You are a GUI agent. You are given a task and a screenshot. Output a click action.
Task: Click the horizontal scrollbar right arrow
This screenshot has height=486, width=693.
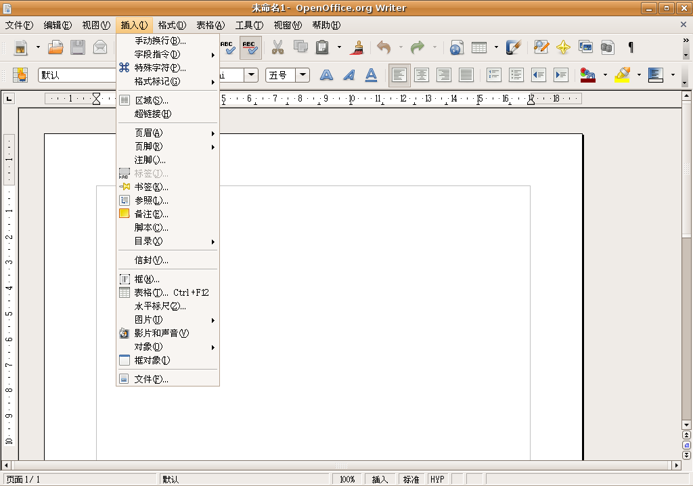pos(676,465)
